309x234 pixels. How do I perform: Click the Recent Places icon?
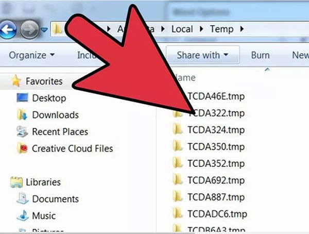click(x=22, y=131)
